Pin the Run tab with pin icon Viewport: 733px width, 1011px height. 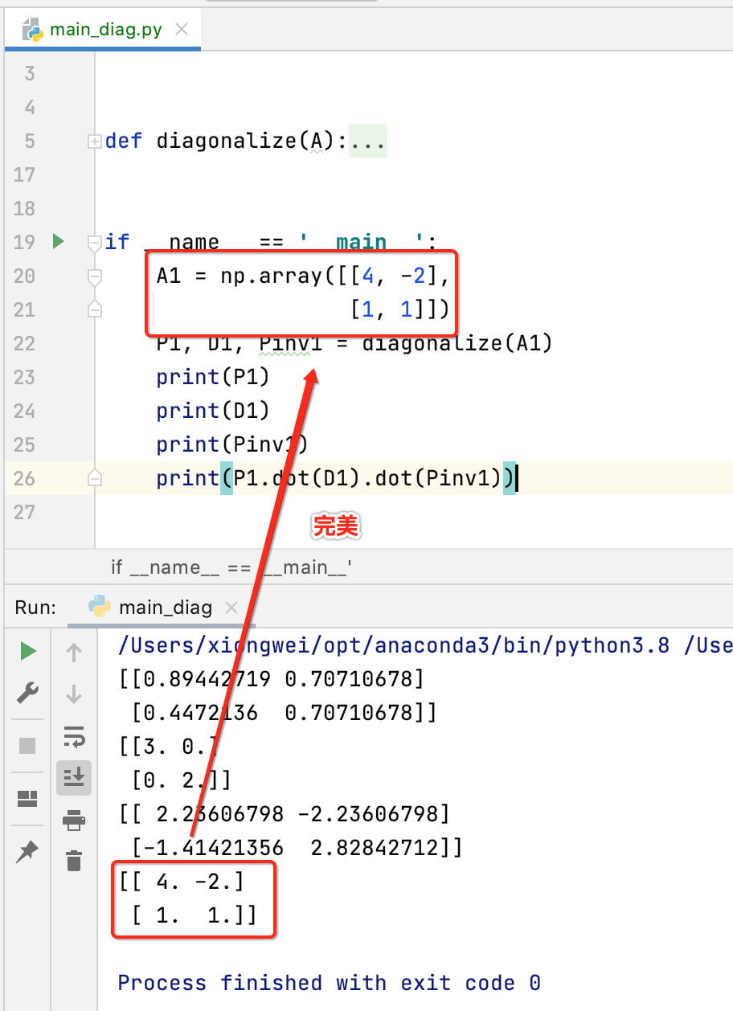[x=28, y=852]
